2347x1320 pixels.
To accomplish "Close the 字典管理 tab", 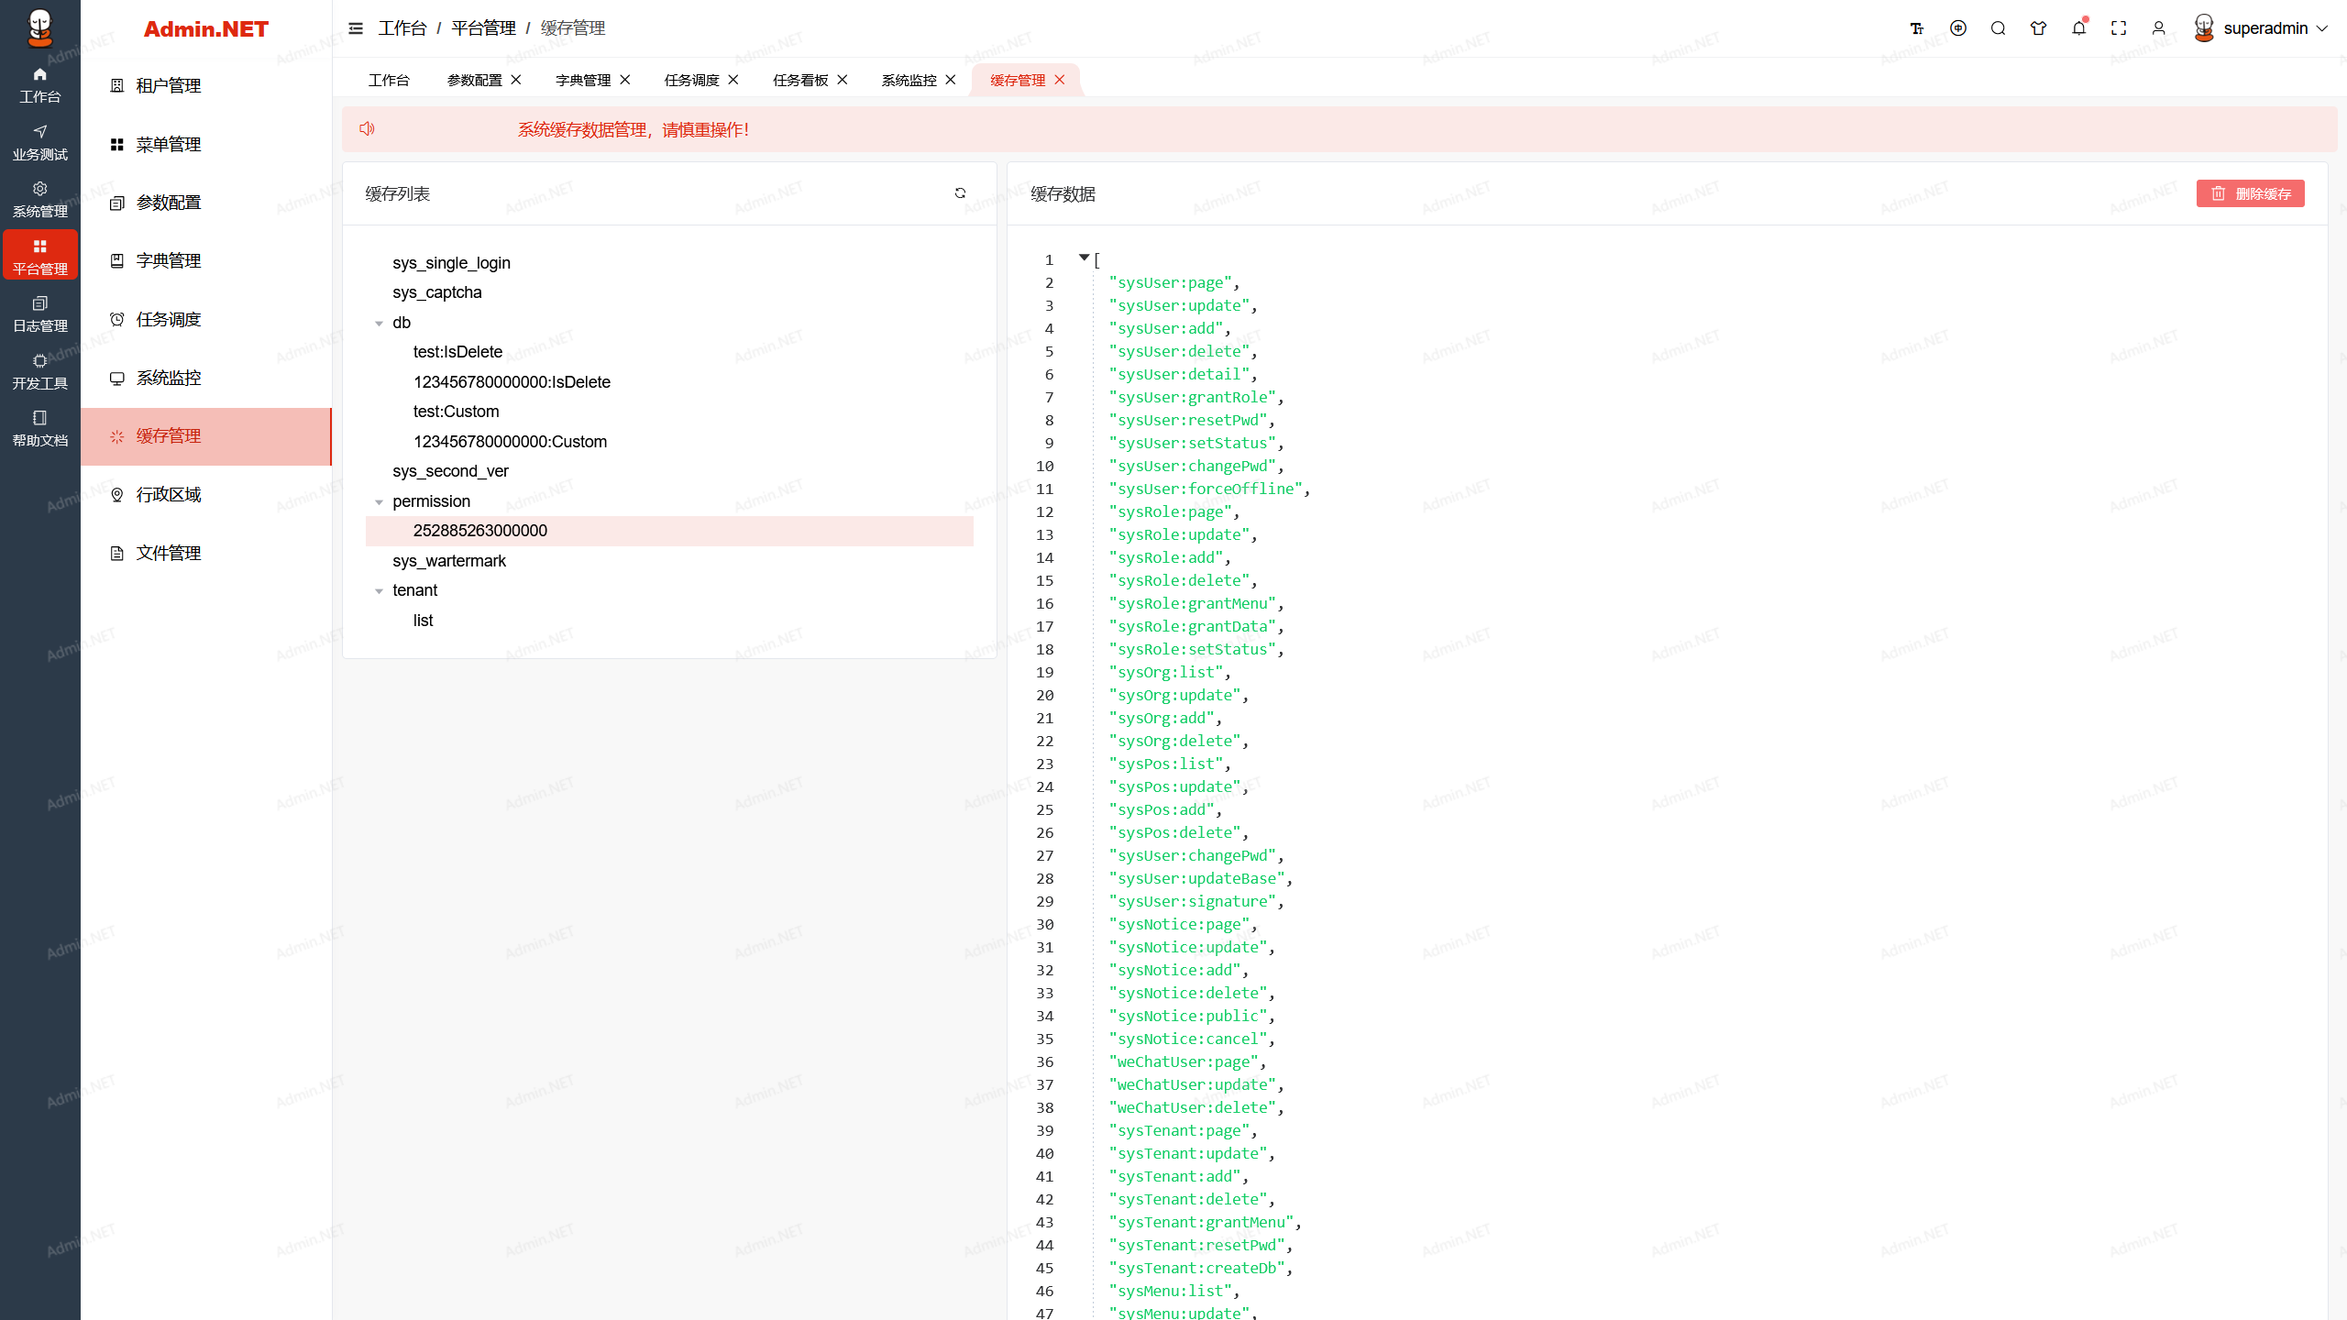I will click(x=625, y=80).
